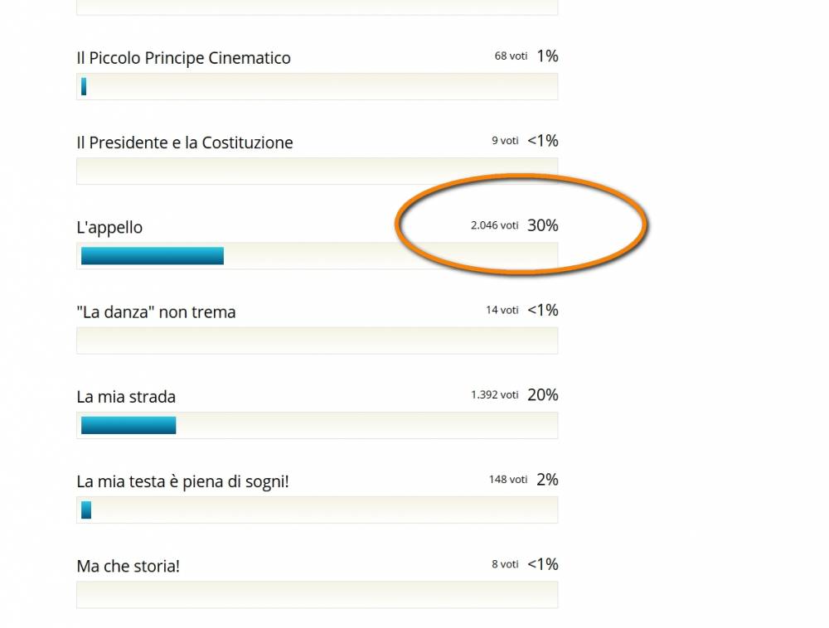Click the empty bar for Il Presidente
829x628 pixels.
coord(318,171)
